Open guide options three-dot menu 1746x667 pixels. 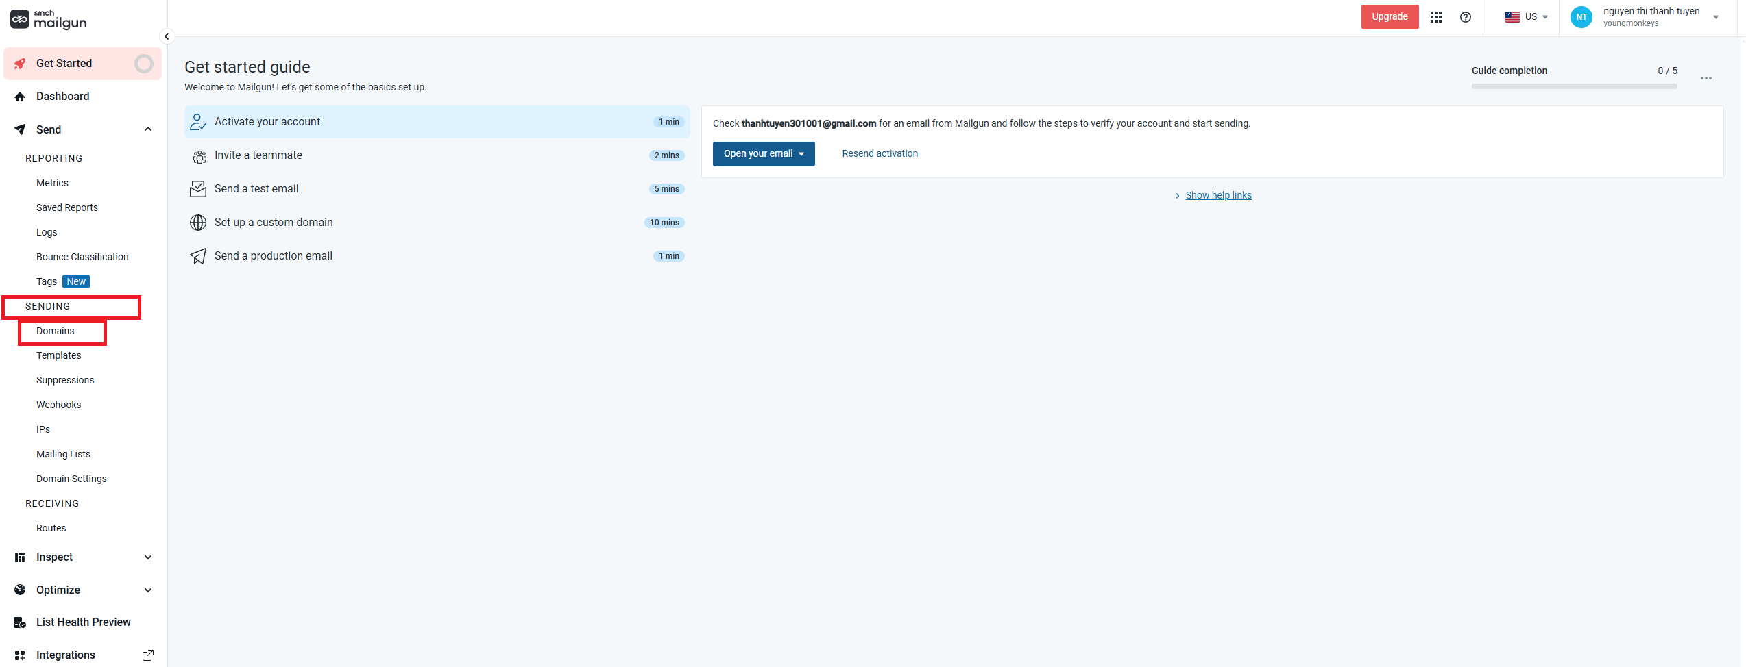(1706, 78)
